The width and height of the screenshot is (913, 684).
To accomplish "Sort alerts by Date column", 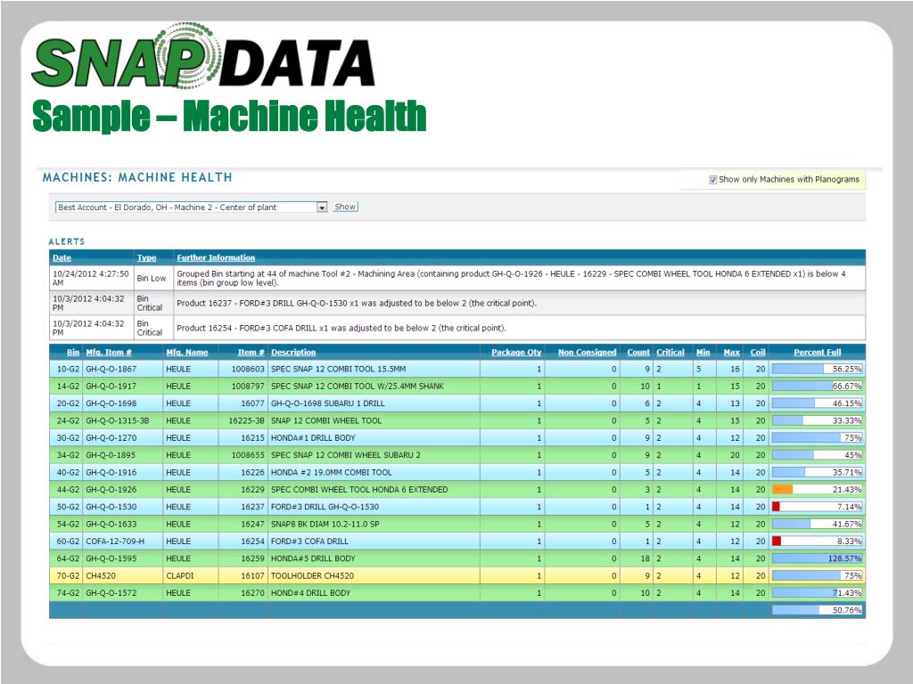I will point(62,257).
